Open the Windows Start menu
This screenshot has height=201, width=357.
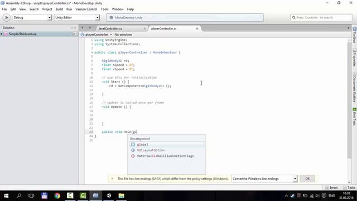(x=6, y=196)
